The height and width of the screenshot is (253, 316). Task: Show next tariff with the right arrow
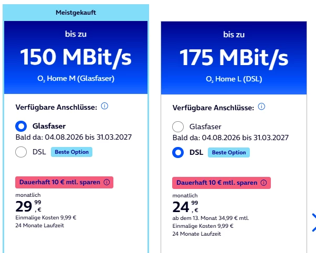coord(313,223)
